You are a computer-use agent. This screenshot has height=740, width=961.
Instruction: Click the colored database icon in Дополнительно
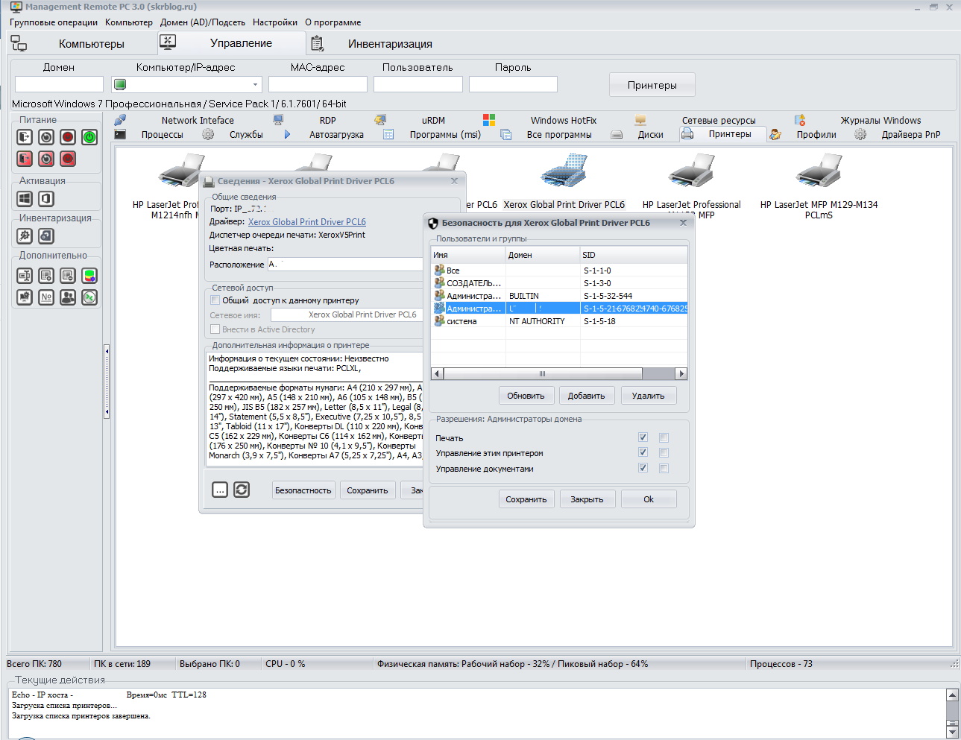tap(89, 276)
